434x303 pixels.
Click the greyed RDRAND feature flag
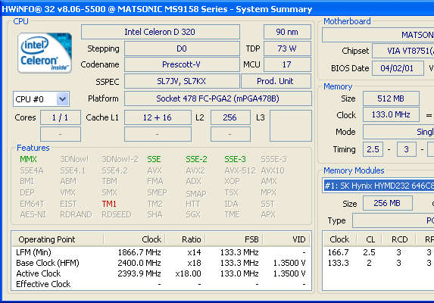76,214
